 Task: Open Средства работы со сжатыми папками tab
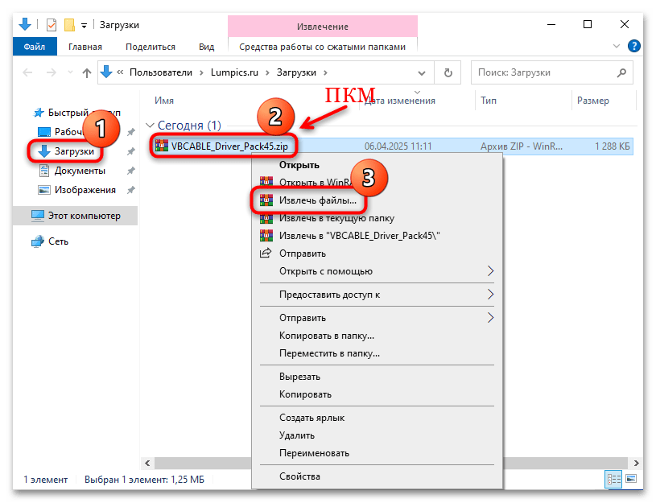click(x=322, y=47)
